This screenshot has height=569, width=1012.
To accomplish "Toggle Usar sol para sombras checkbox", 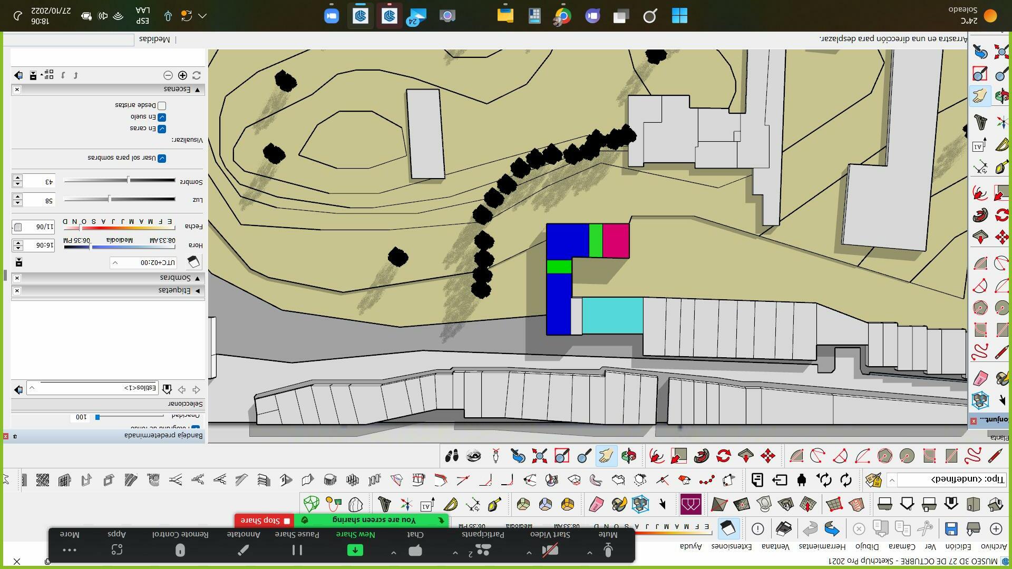I will [x=162, y=159].
